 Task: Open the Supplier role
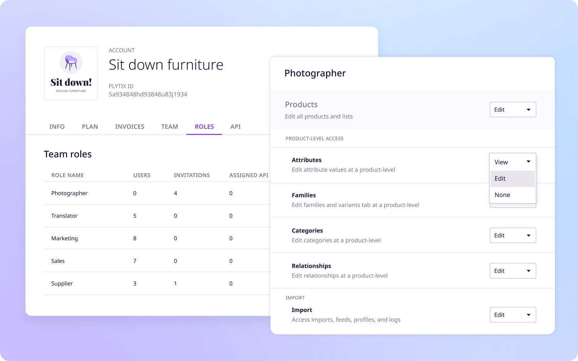click(157, 283)
